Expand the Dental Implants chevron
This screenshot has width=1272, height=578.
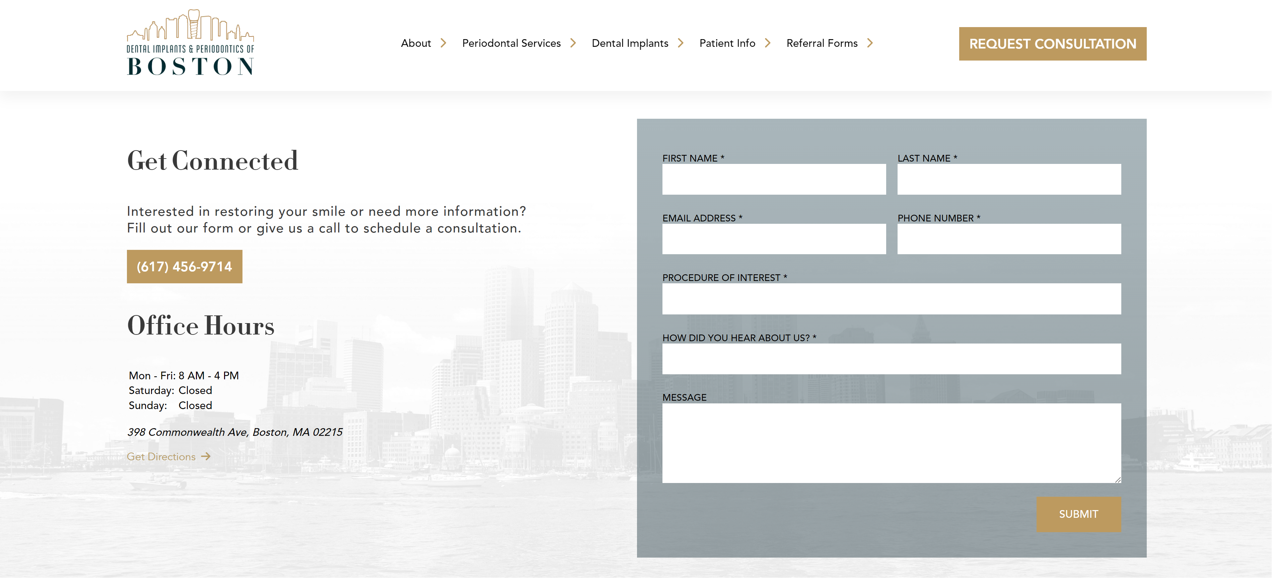click(681, 43)
